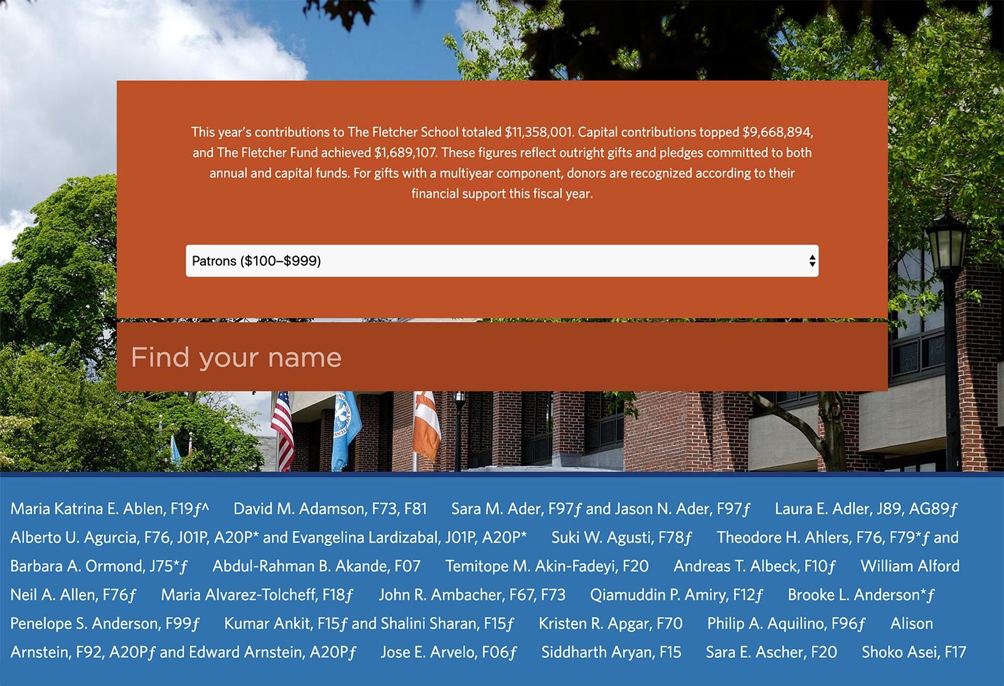Select John R. Ambacher, F67, F73
The image size is (1004, 686).
point(472,594)
